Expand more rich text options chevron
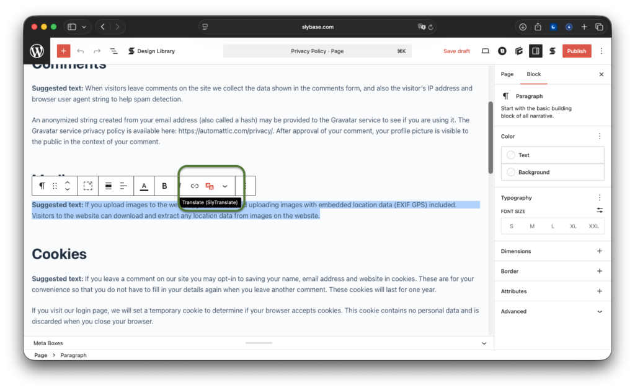 pos(224,186)
